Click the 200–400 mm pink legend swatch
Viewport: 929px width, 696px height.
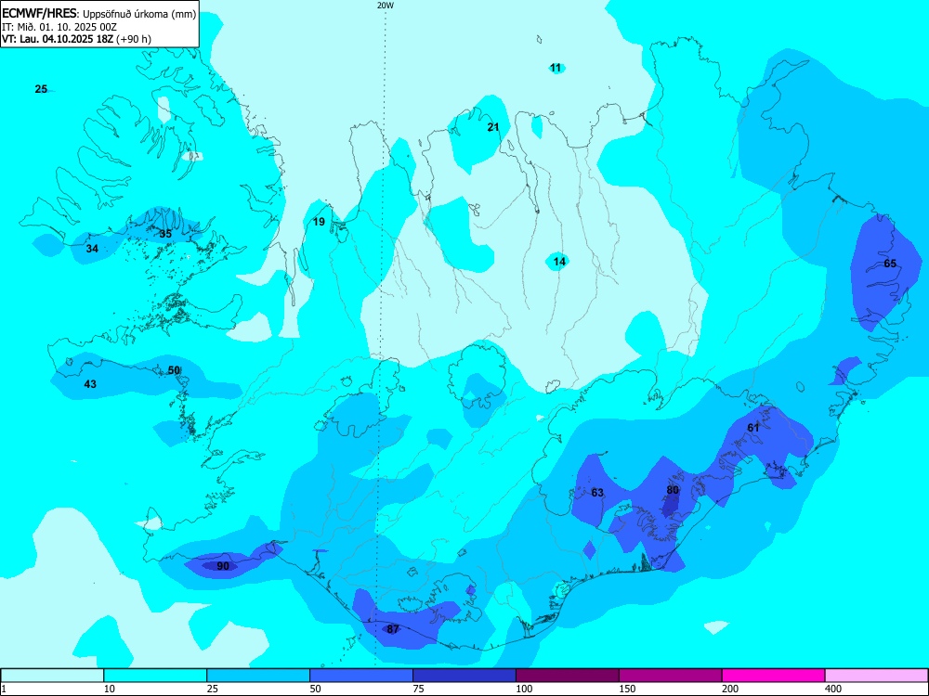(x=774, y=676)
